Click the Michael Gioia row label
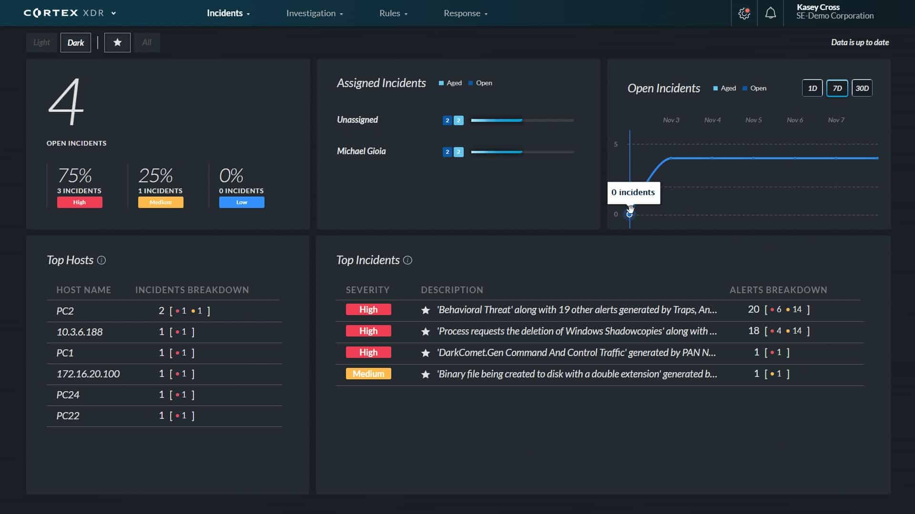The width and height of the screenshot is (915, 514). [x=361, y=151]
